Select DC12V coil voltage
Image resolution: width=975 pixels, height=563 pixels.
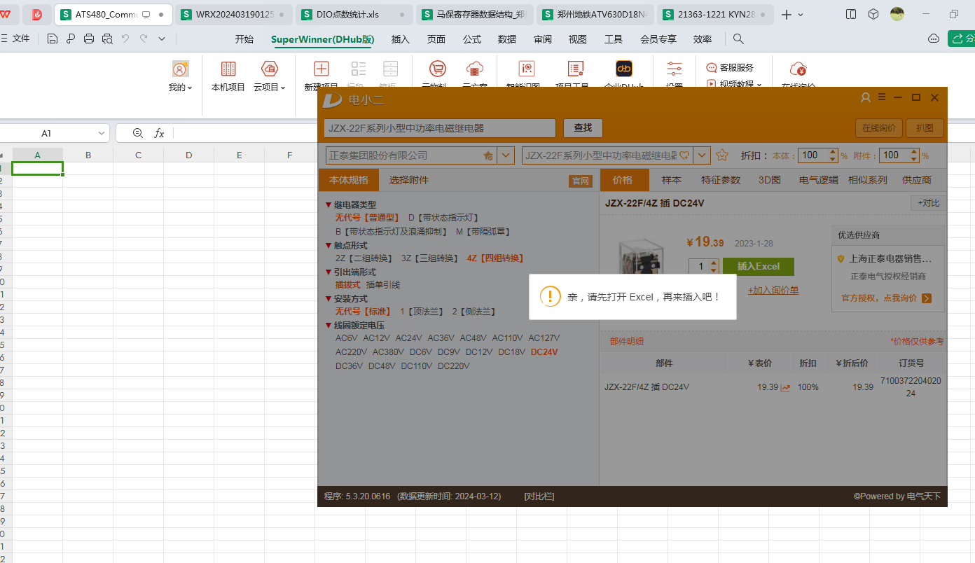(x=479, y=352)
